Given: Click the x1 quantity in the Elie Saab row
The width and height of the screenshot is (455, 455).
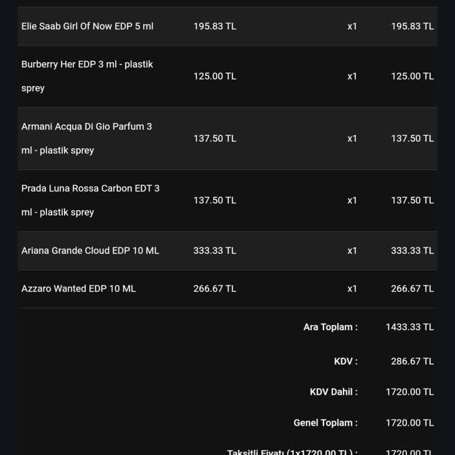Looking at the screenshot, I should (x=352, y=26).
